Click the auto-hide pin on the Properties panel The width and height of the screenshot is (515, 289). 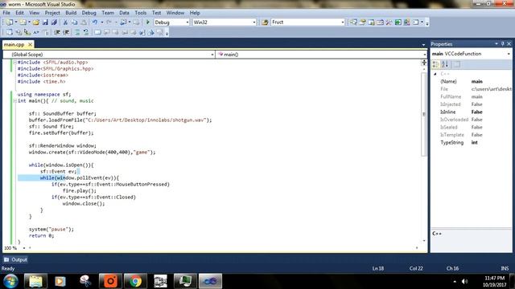[x=502, y=44]
